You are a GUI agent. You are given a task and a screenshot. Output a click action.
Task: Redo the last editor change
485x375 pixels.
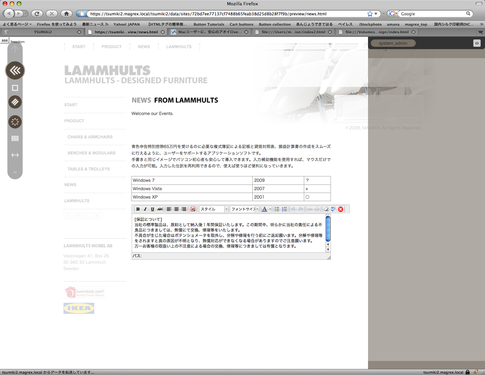pos(301,209)
